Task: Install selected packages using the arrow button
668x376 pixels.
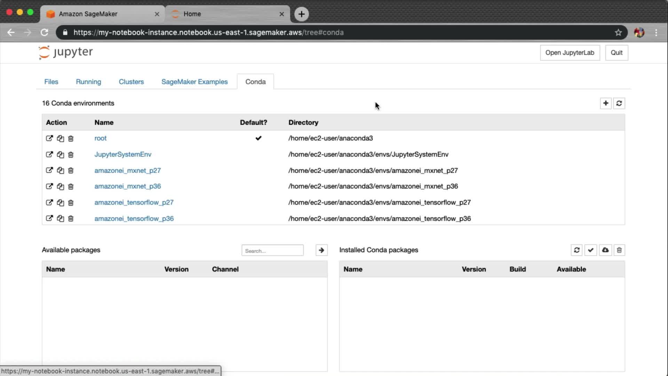Action: [x=321, y=250]
